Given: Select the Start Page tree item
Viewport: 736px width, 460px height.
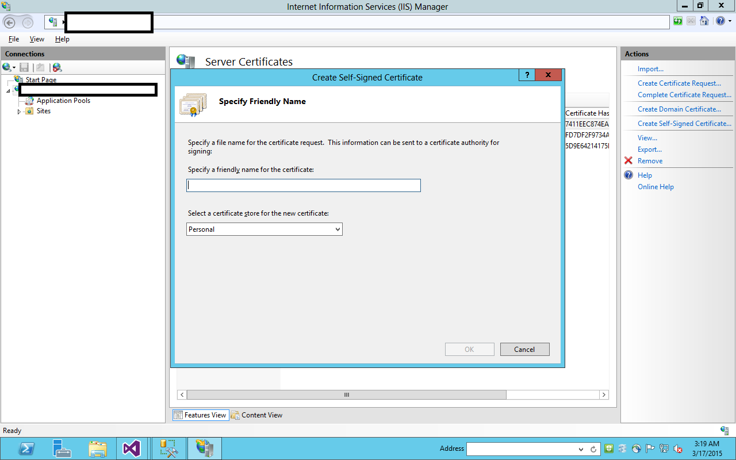Looking at the screenshot, I should point(40,79).
